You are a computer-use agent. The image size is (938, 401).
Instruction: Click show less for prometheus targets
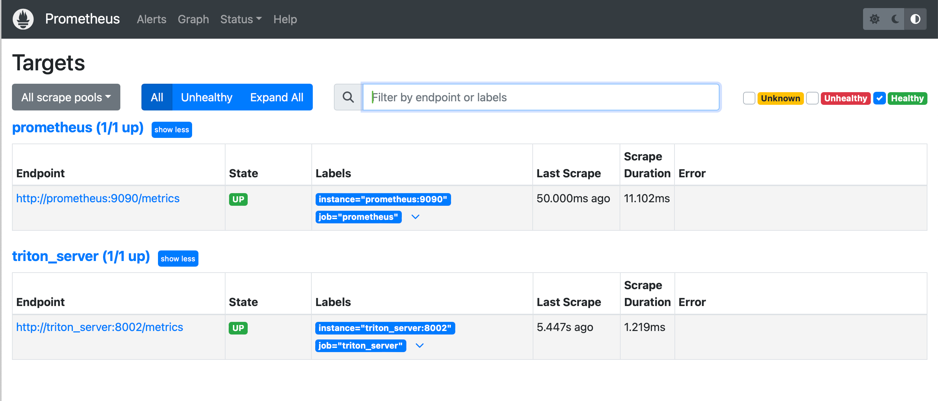(171, 129)
